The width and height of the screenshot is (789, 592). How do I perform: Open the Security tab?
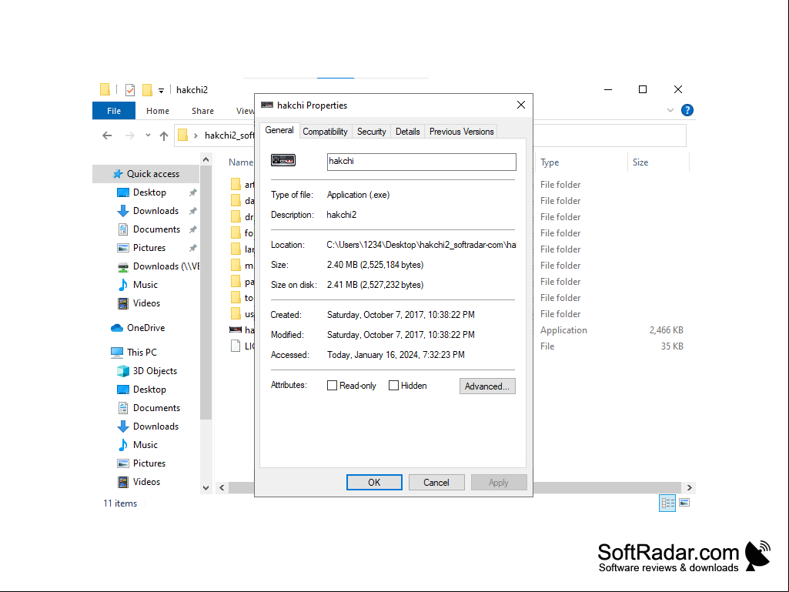[x=371, y=132]
